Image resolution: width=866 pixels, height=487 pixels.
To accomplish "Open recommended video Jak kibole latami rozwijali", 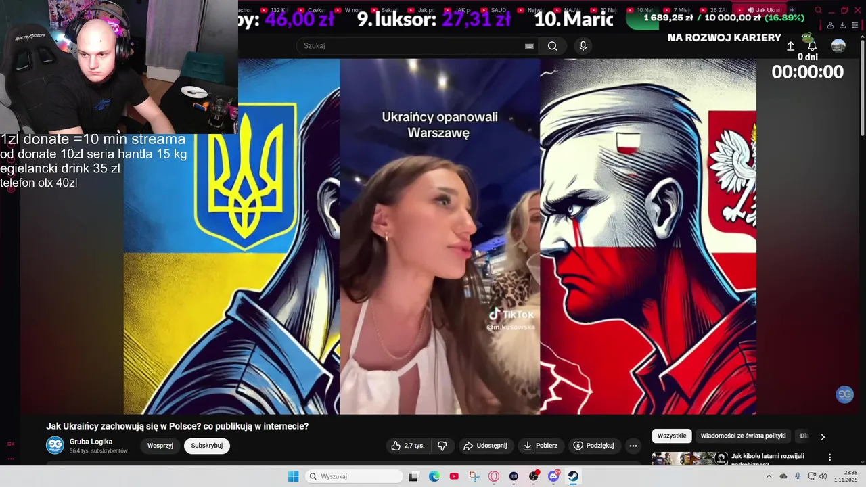I will point(768,460).
